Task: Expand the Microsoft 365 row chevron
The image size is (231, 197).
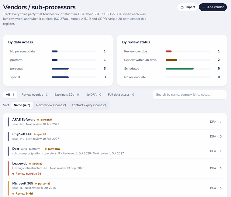Action: [221, 188]
